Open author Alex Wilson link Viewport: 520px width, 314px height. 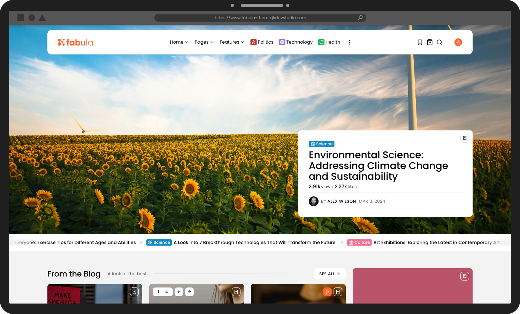(x=341, y=201)
